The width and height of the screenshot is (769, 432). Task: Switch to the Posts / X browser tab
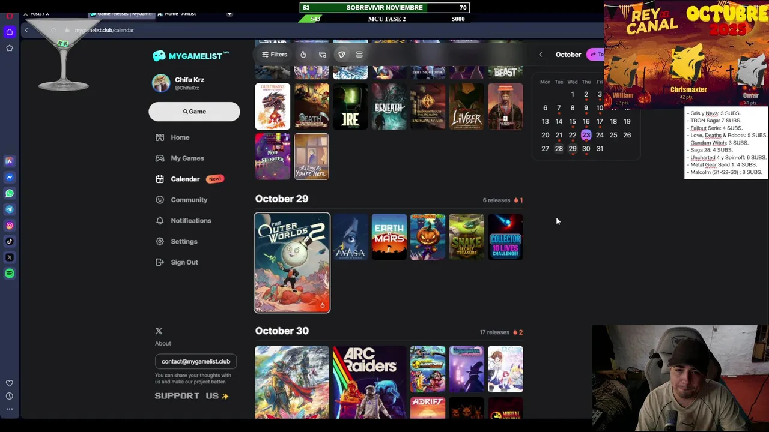39,13
